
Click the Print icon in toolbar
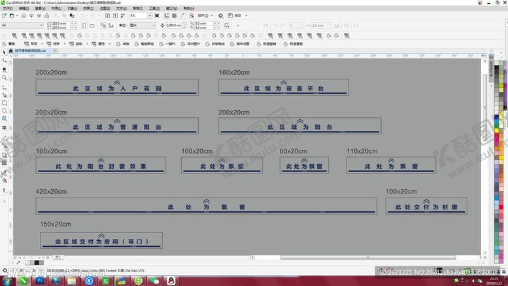pyautogui.click(x=47, y=16)
